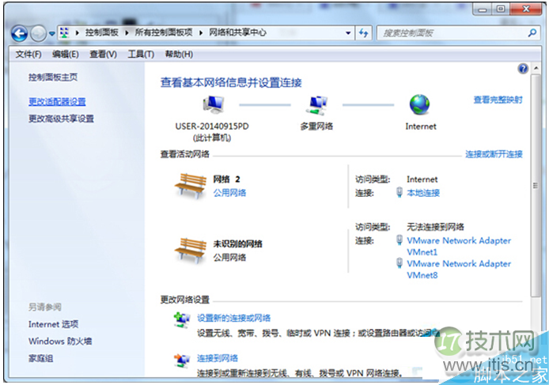Open Internet 选项 in sidebar
Viewport: 549px width, 385px height.
tap(53, 324)
